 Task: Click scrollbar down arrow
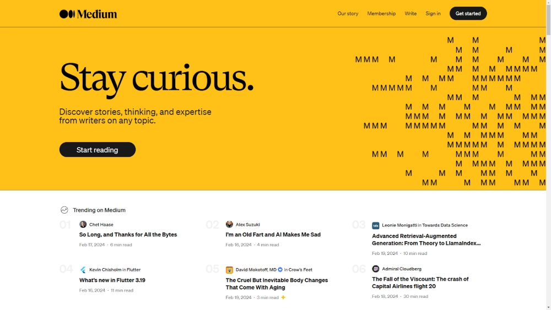[x=549, y=308]
